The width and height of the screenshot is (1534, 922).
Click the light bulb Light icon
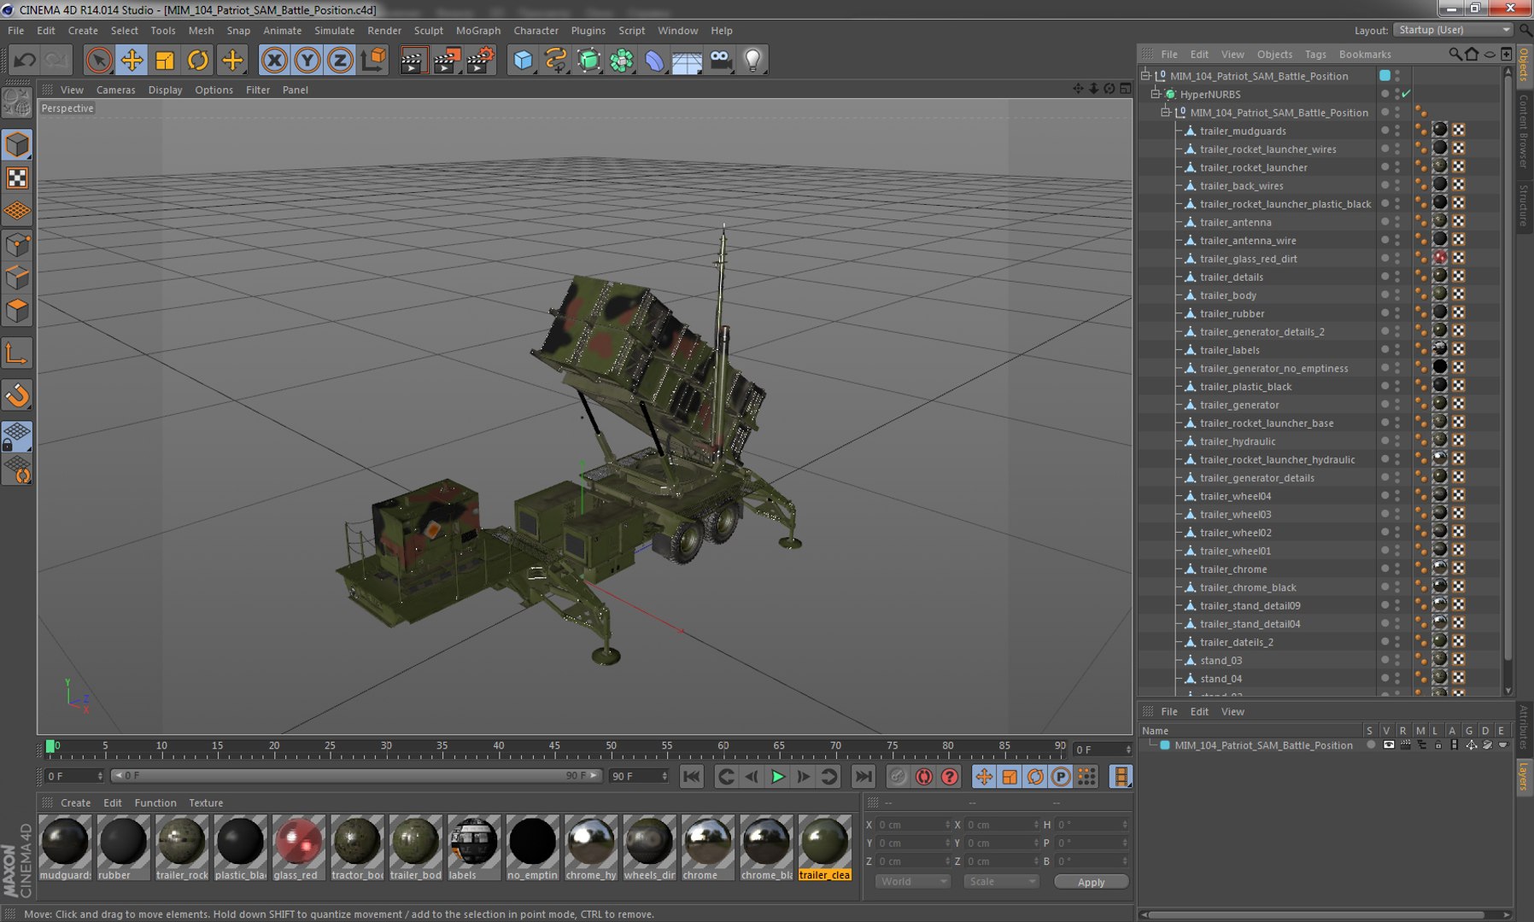752,60
